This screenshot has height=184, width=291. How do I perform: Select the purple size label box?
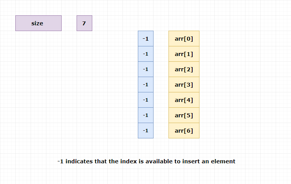click(38, 23)
